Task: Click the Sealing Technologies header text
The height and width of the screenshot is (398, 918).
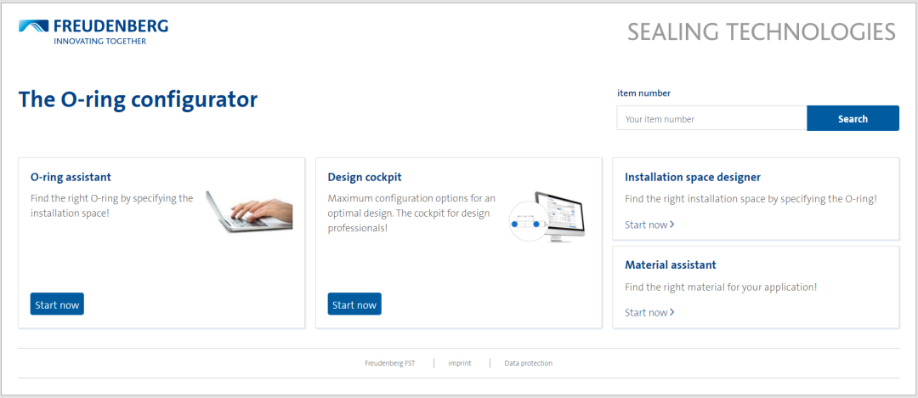Action: (x=762, y=32)
